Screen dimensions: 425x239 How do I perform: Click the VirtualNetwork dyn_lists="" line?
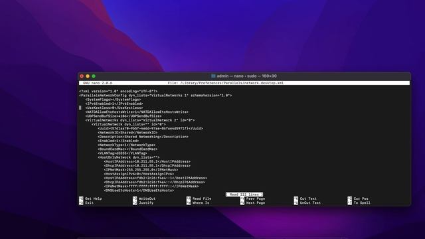coord(129,124)
